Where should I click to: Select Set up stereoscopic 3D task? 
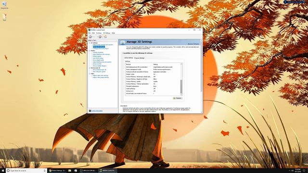tap(100, 70)
